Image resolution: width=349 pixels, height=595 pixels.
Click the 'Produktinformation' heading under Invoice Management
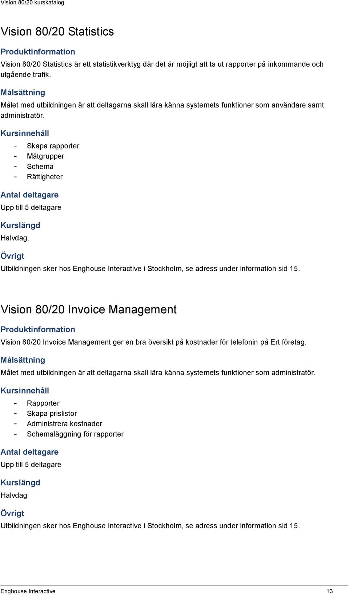tap(38, 329)
